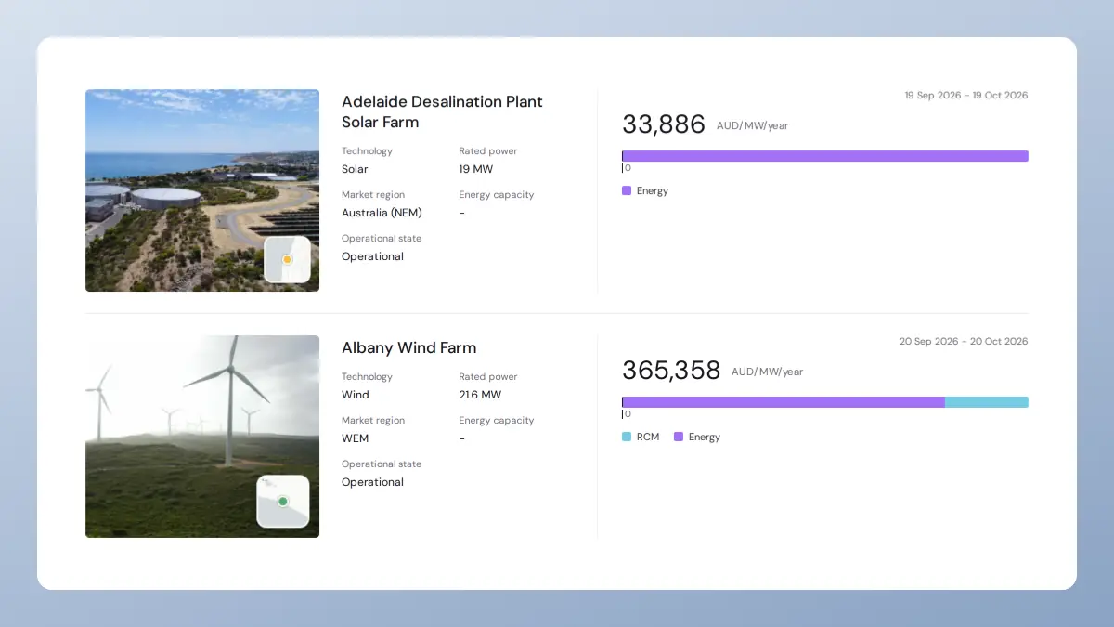Click the 'WEM' market region value
Viewport: 1114px width, 627px height.
355,438
